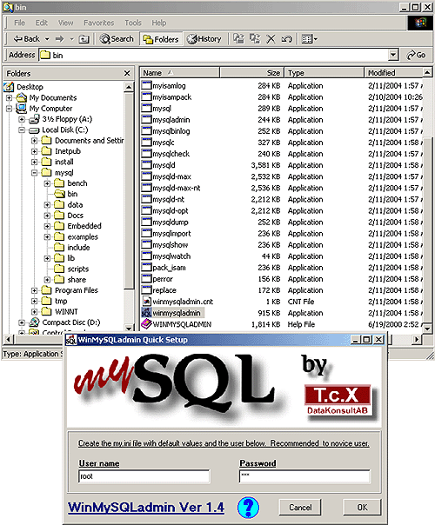Click the Copy To toolbar icon
The height and width of the screenshot is (525, 435).
(255, 39)
